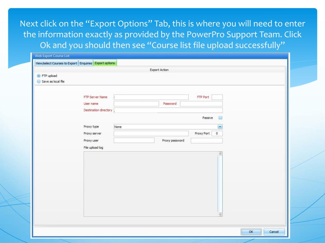This screenshot has height=243, width=325.
Task: Click the Password field beside User name
Action: [x=201, y=104]
